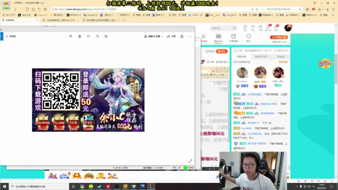Open the Edit & Create dropdown
This screenshot has width=338, height=190.
coord(154,36)
